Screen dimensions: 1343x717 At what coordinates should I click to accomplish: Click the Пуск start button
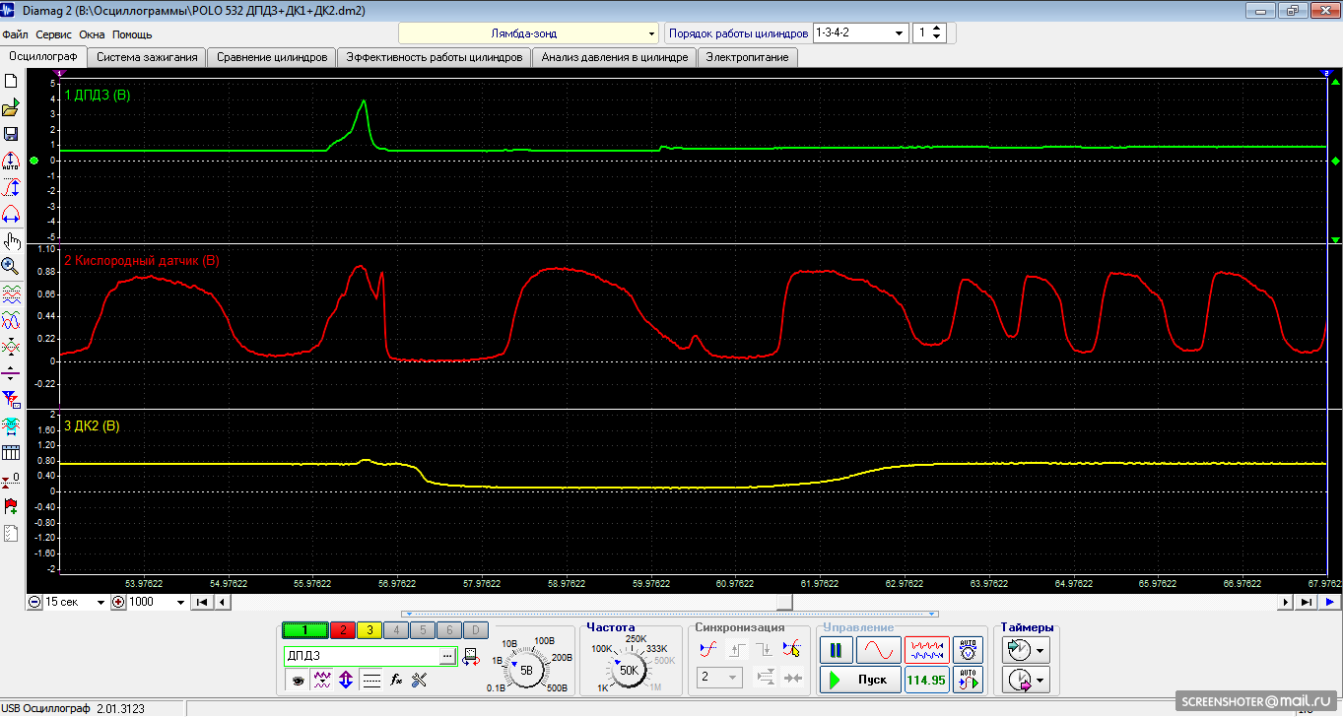(x=859, y=679)
